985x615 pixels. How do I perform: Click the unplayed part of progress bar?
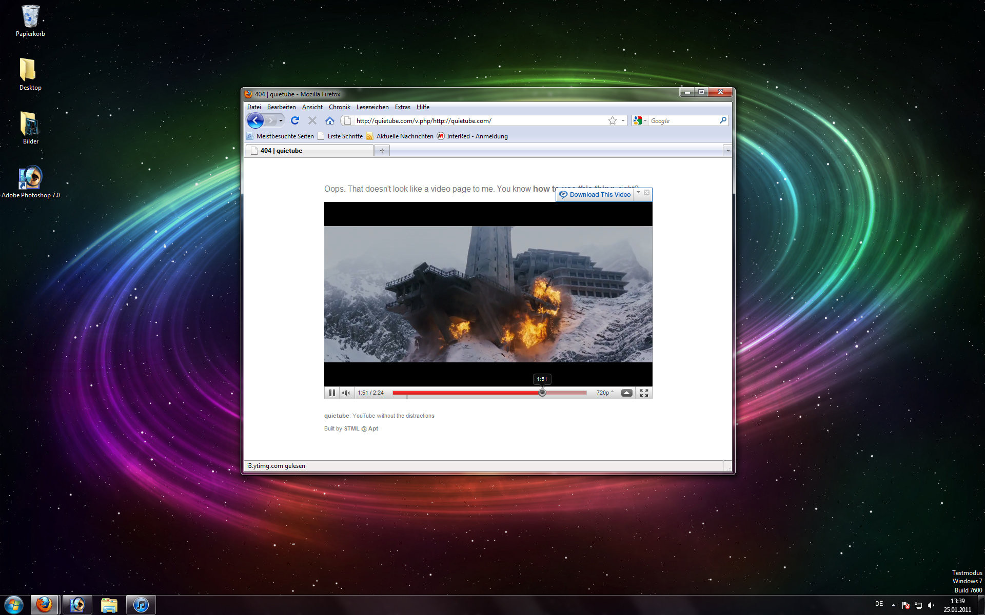tap(566, 393)
